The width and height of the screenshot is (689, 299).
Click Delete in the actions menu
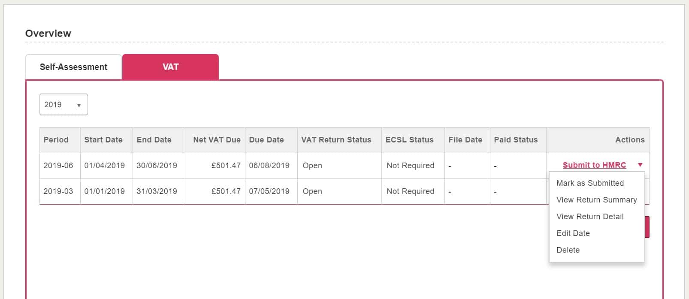coord(568,250)
